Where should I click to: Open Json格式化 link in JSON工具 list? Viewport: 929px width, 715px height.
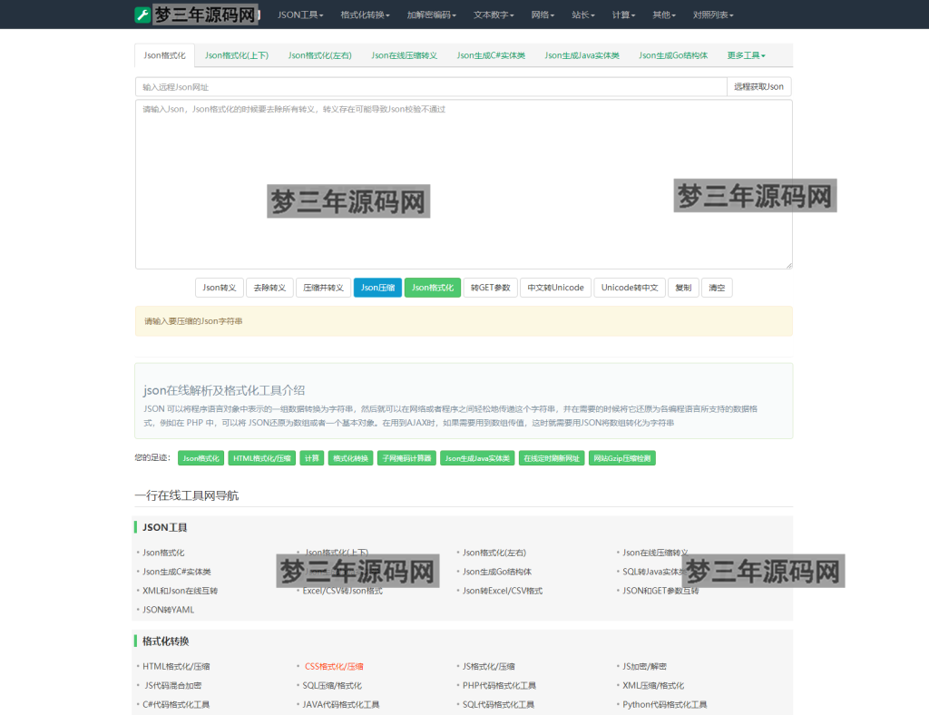(163, 552)
